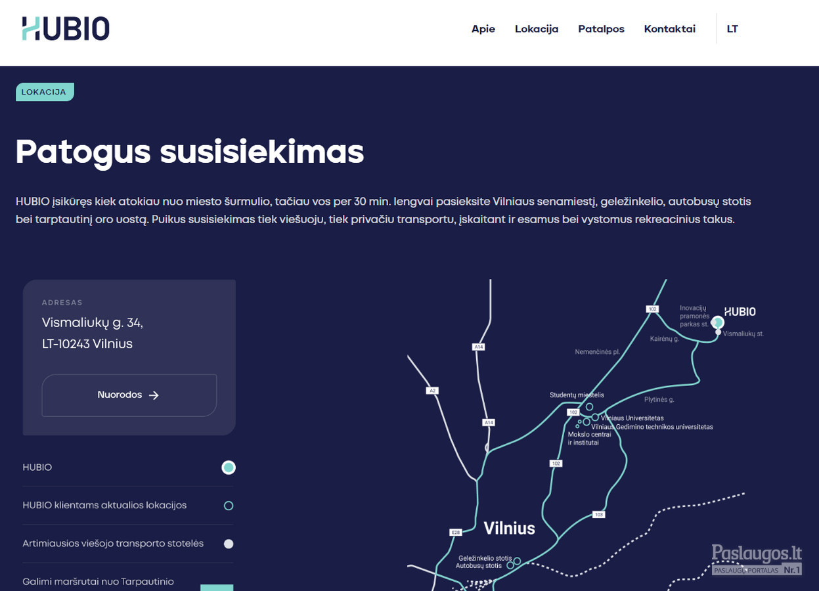Click the Geležinkelio stotis map marker
This screenshot has height=591, width=819.
coord(518,561)
